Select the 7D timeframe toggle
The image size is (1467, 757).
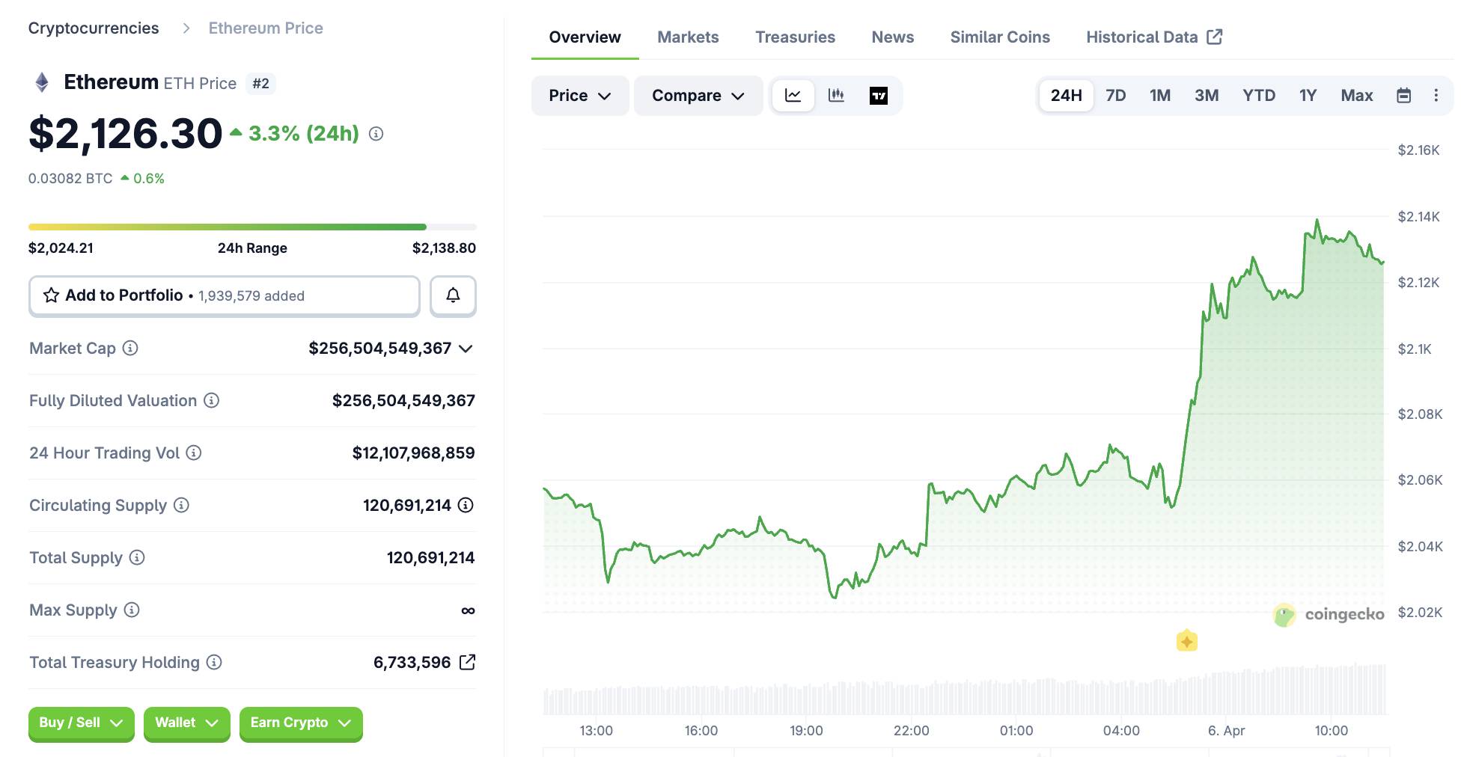click(1116, 95)
